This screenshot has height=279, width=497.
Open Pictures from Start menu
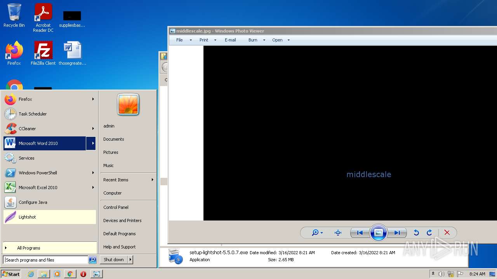pyautogui.click(x=111, y=152)
